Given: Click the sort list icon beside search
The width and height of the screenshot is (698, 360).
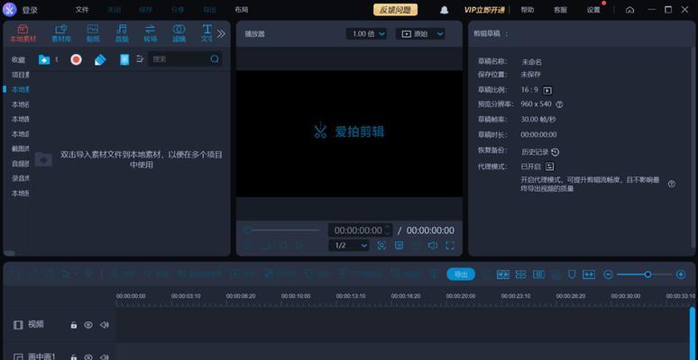Looking at the screenshot, I should 140,58.
